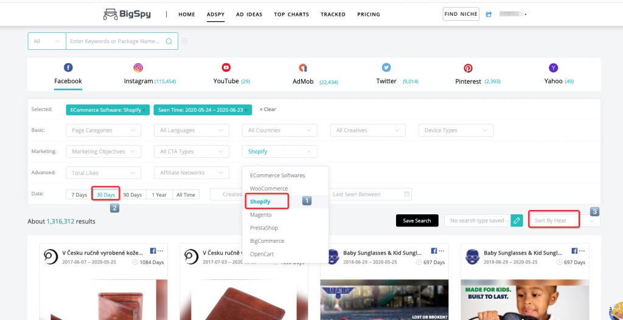Click the BigSpy logo
Viewport: 623px width, 320px height.
pyautogui.click(x=127, y=15)
